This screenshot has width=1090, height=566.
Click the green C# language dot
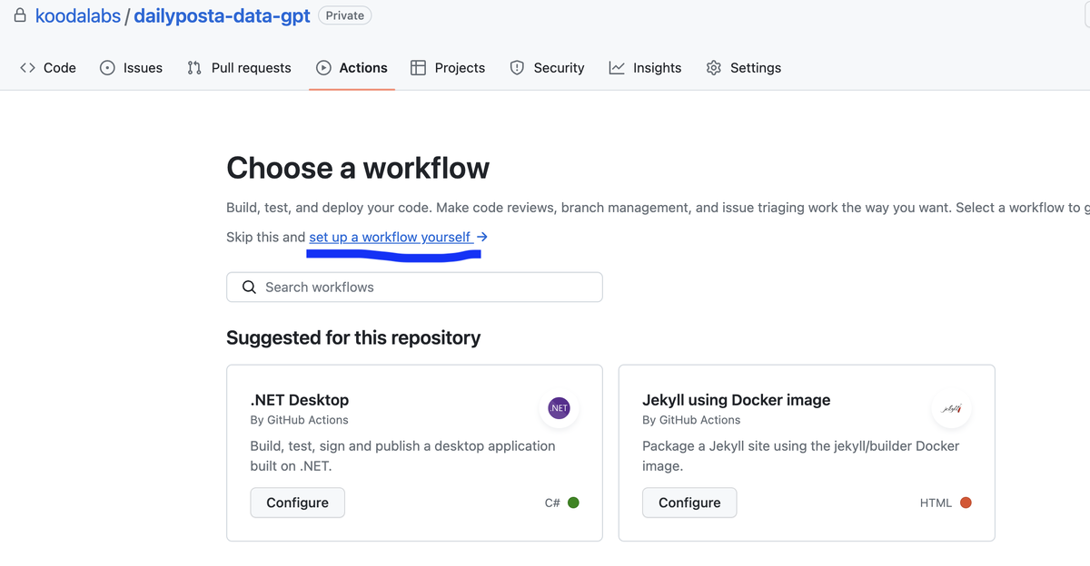[x=573, y=503]
